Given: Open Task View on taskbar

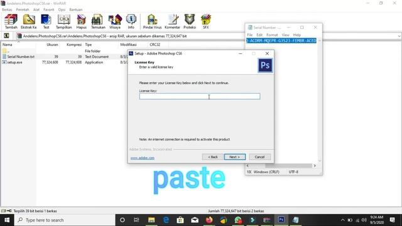Looking at the screenshot, I should [136, 220].
